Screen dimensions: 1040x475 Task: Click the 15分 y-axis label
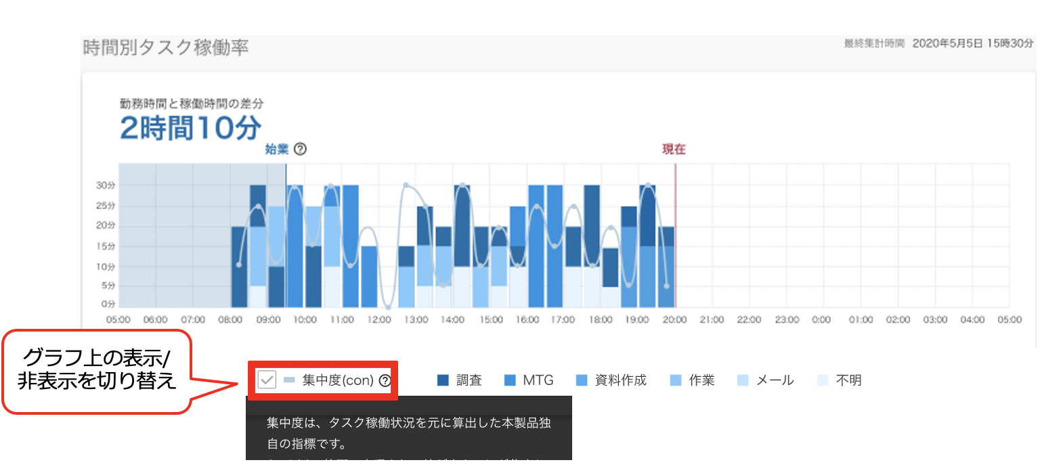pyautogui.click(x=106, y=246)
